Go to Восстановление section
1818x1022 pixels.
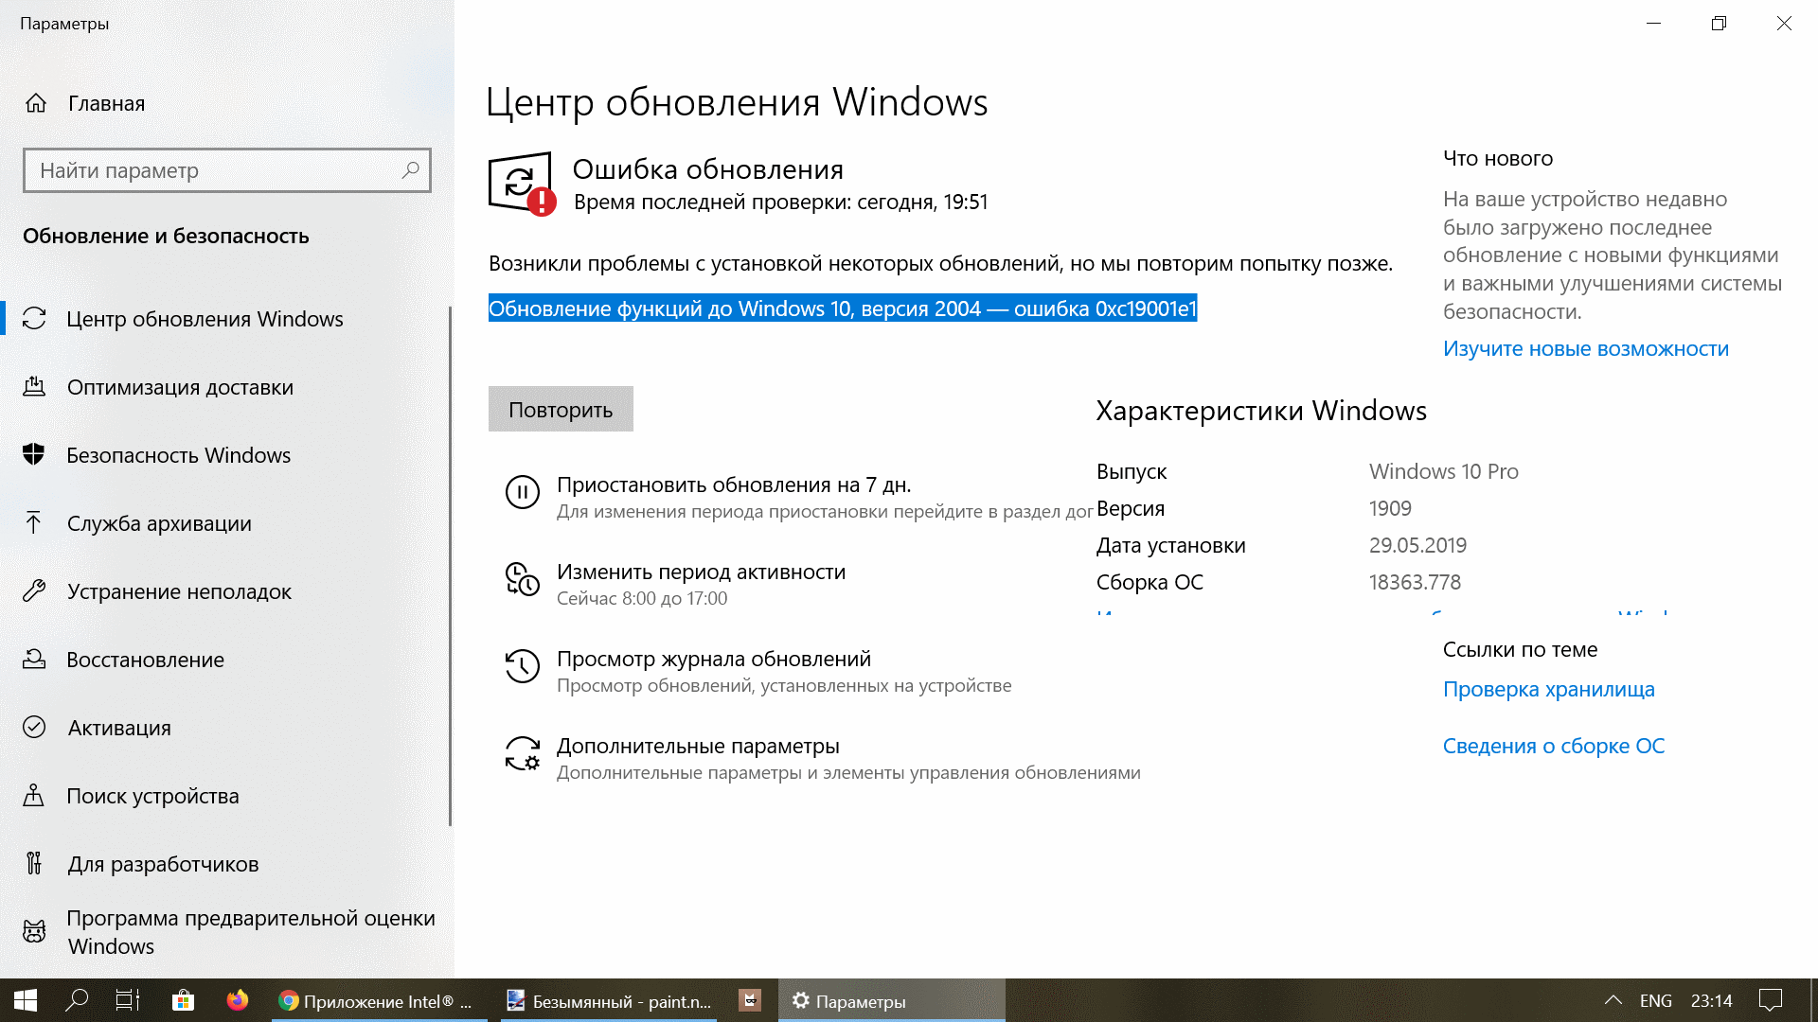tap(146, 660)
